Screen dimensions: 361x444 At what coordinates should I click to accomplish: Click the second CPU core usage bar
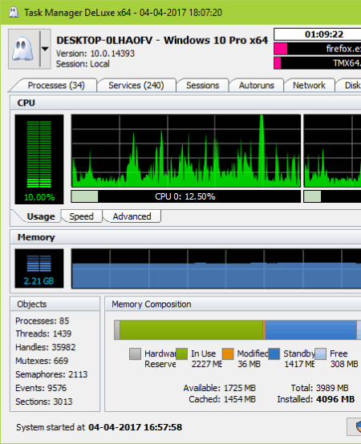click(x=332, y=196)
